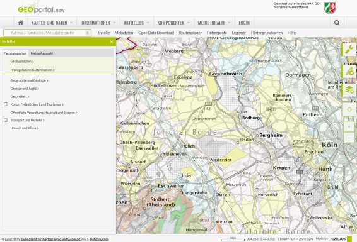Click the Köln label on the map
357x242 pixels.
pyautogui.click(x=329, y=145)
